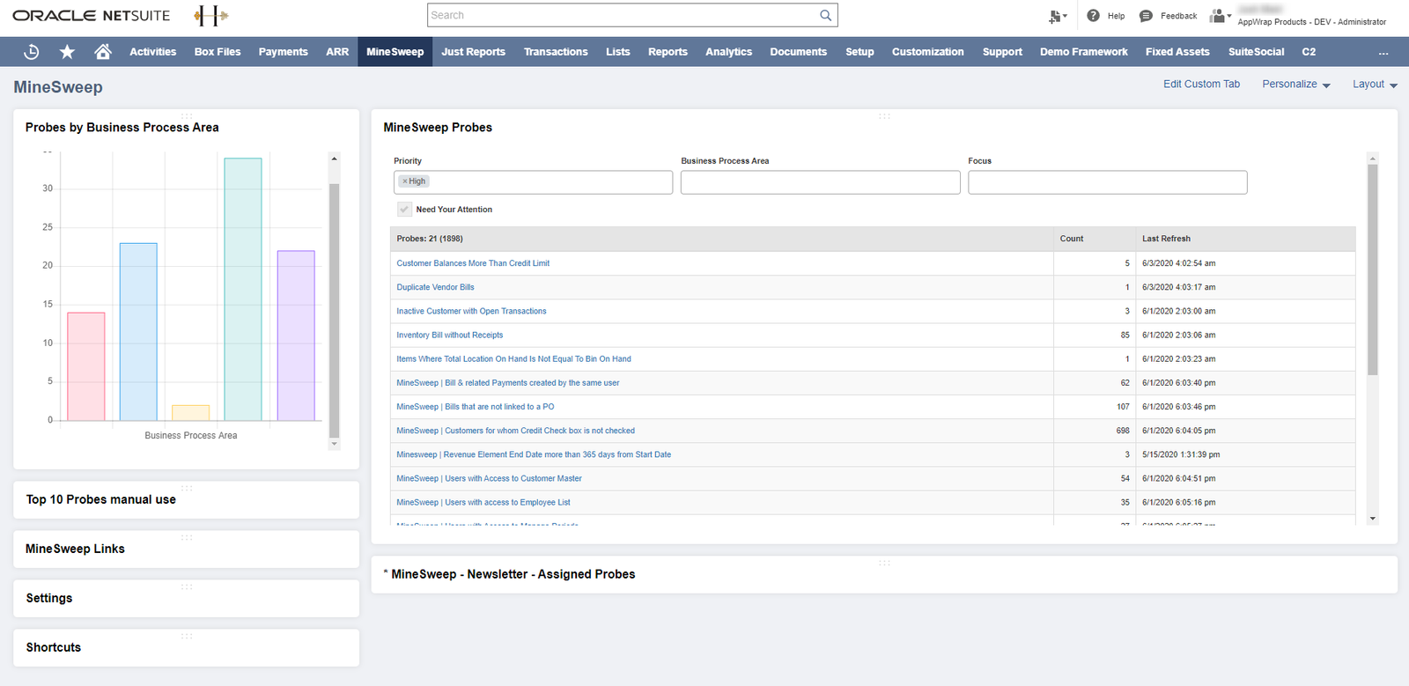
Task: Open the Priority filter multiselect
Action: click(533, 182)
